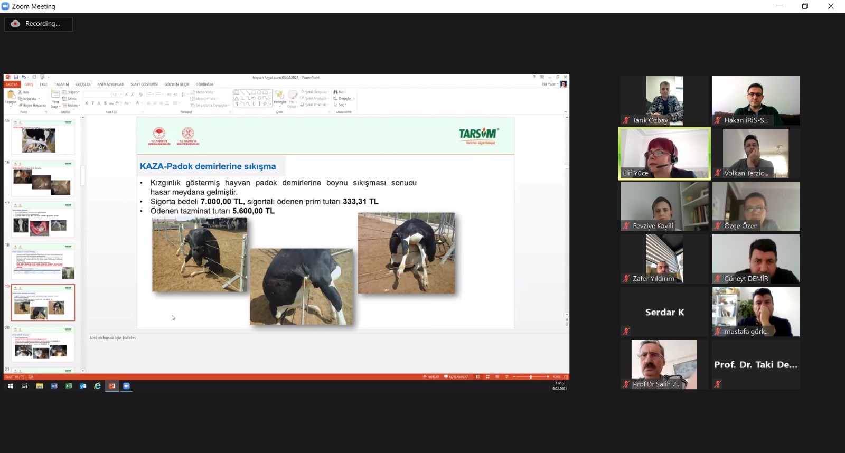Select the Biçim Boyacısı format painter
This screenshot has height=453, width=845.
[33, 106]
